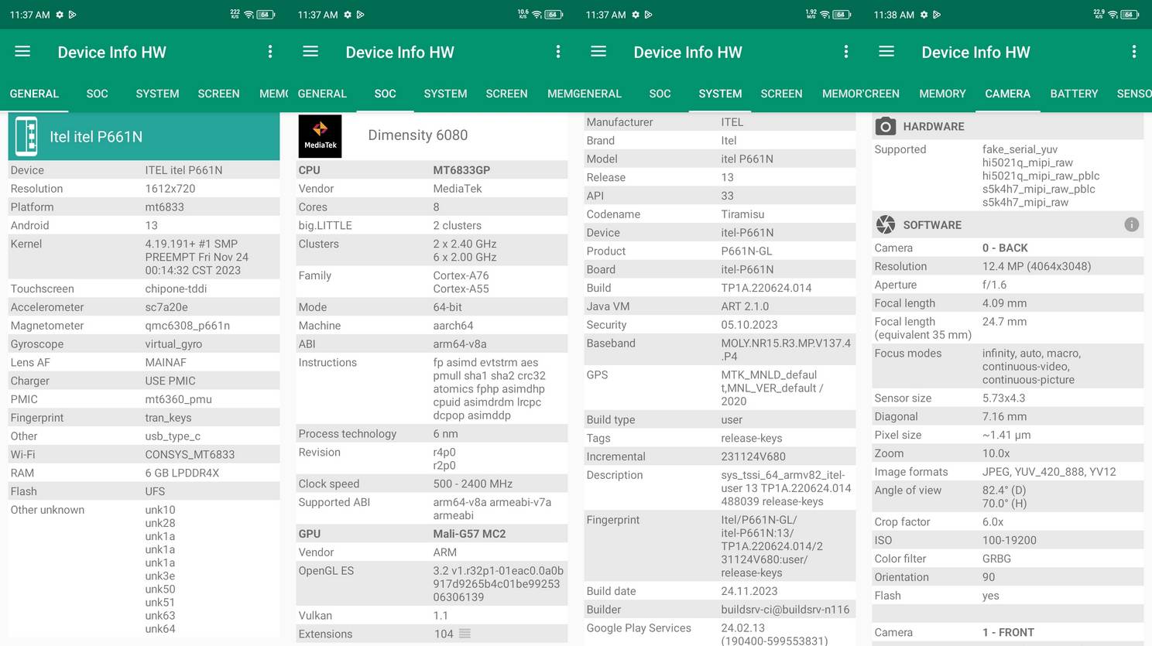Screen dimensions: 1152x646
Task: Open the Extensions list icon beside 104
Action: [x=465, y=634]
